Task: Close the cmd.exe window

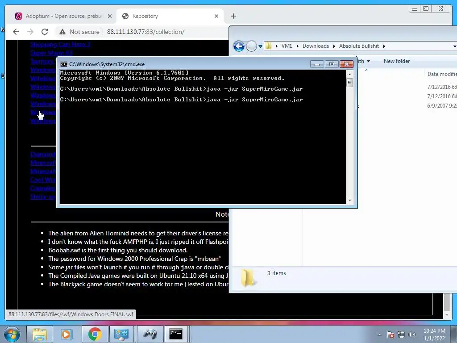Action: 346,64
